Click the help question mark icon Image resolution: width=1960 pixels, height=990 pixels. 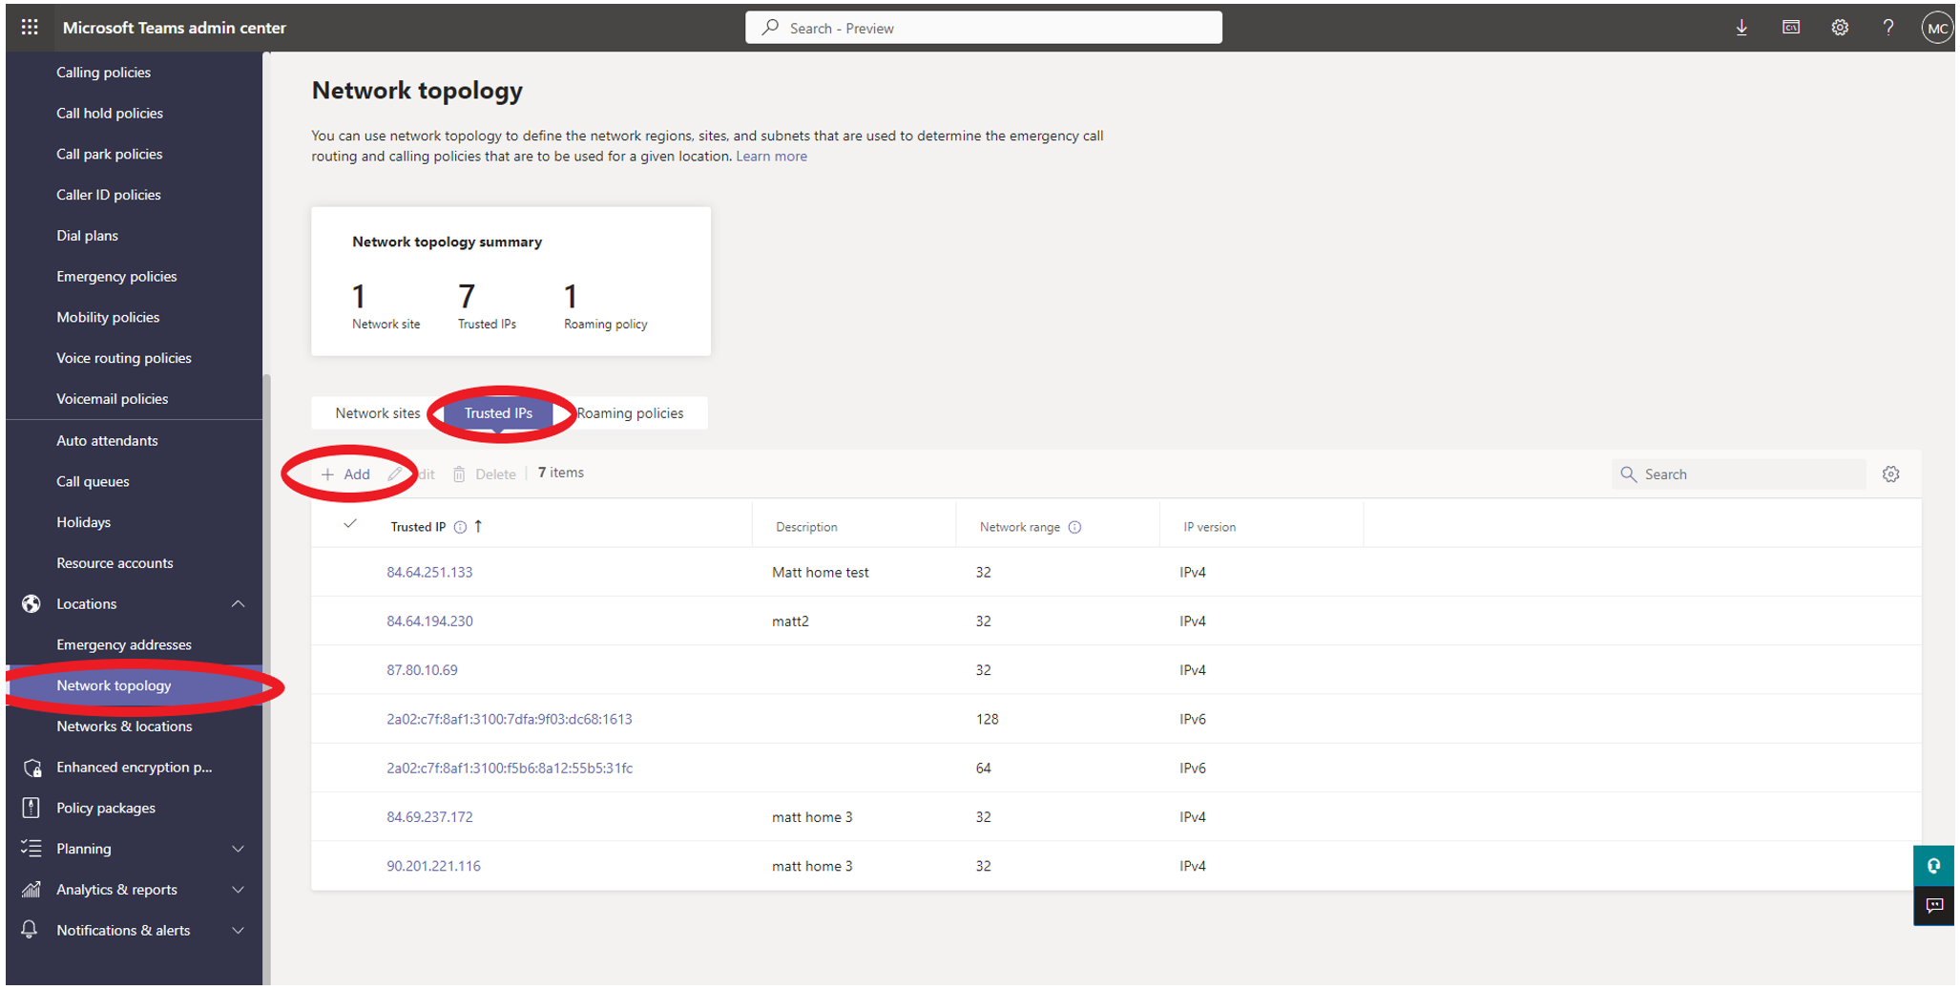click(1887, 28)
